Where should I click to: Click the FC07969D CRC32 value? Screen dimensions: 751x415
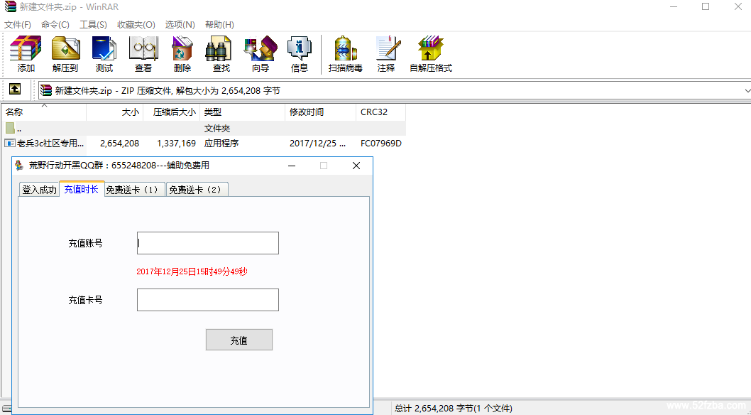tap(380, 143)
